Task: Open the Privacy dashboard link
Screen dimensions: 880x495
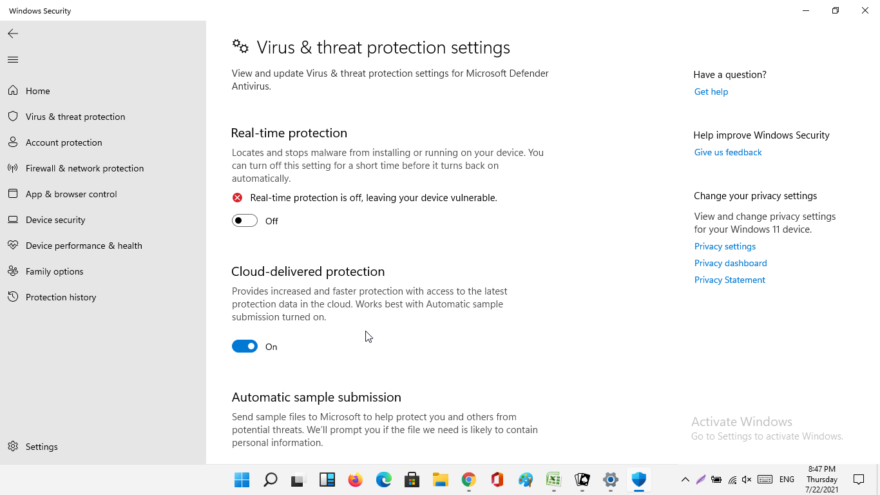Action: [731, 263]
